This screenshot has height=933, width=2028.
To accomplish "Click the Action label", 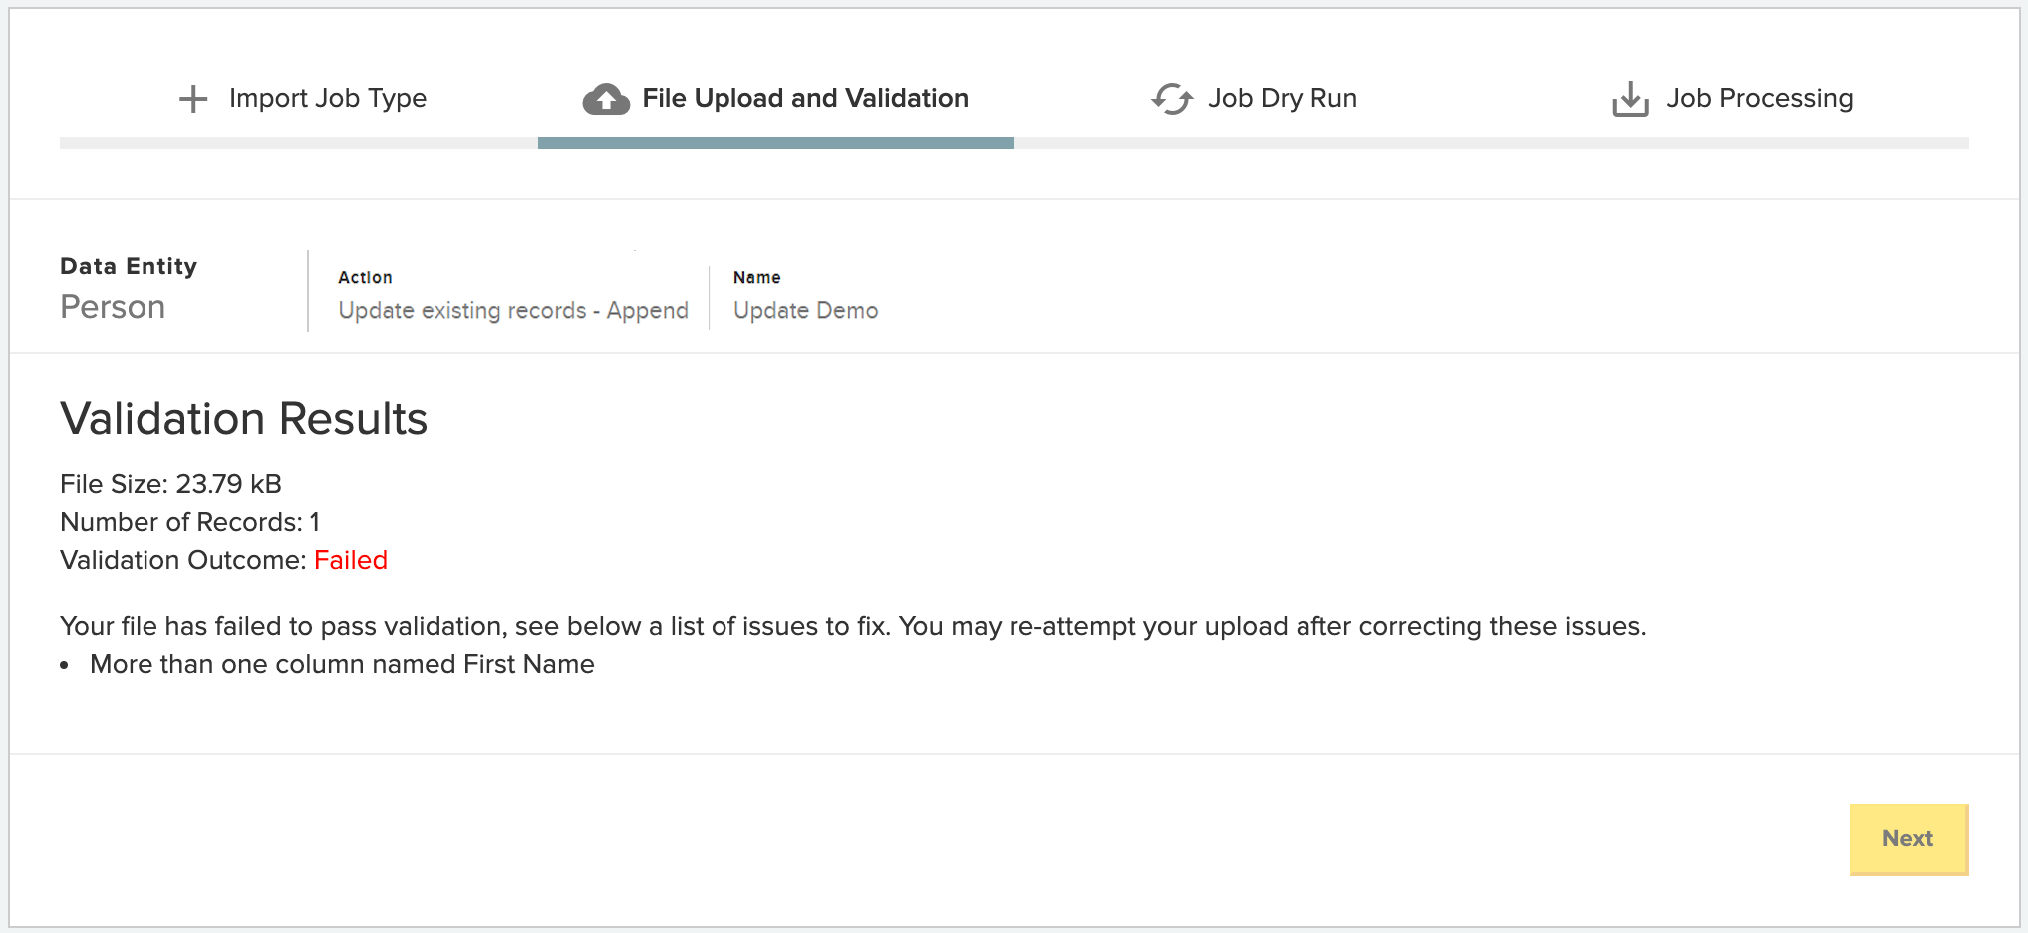I will (x=365, y=277).
